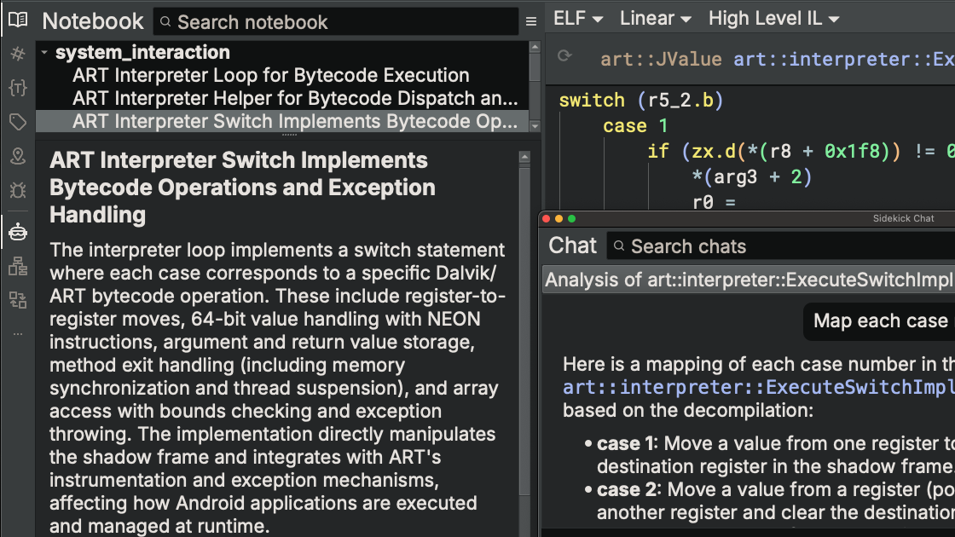The width and height of the screenshot is (955, 537).
Task: Select the Sidekick robot icon in the sidebar
Action: click(17, 231)
